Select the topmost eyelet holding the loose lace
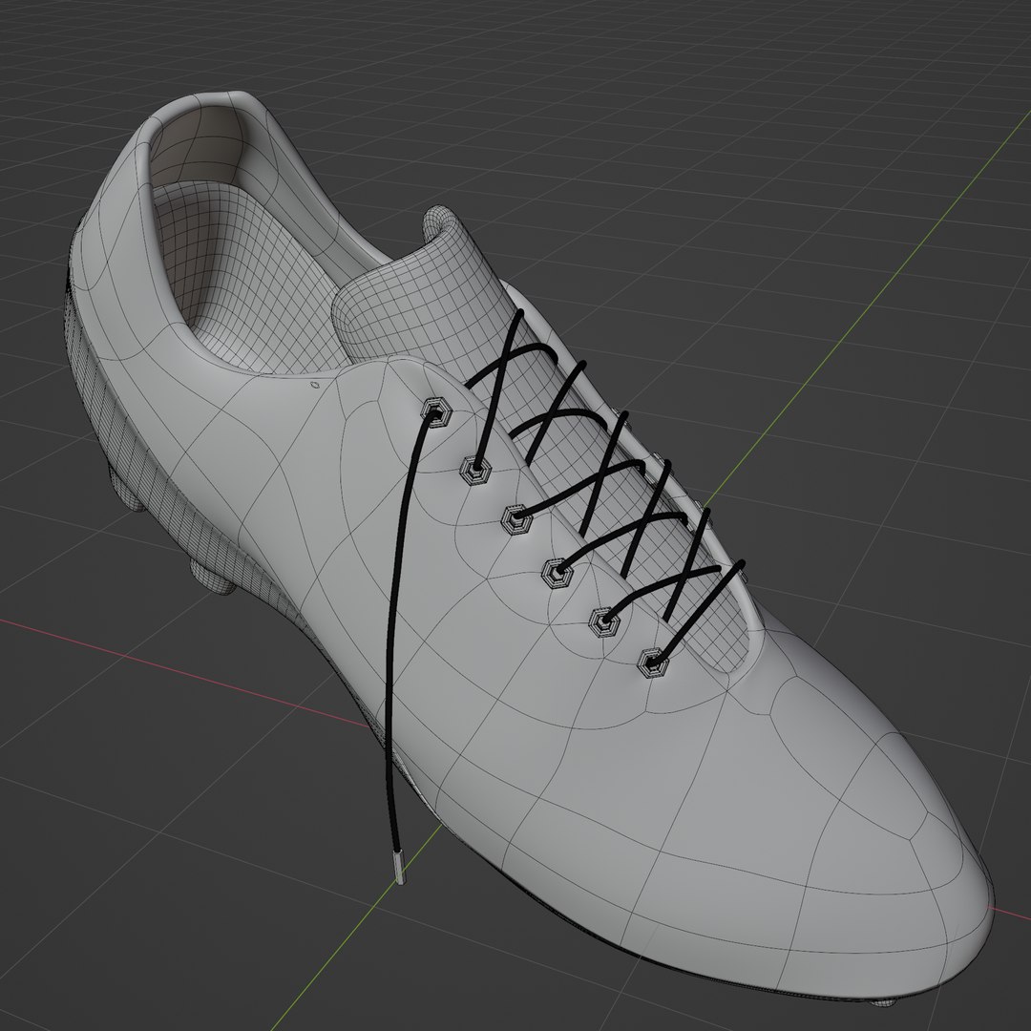 coord(436,413)
